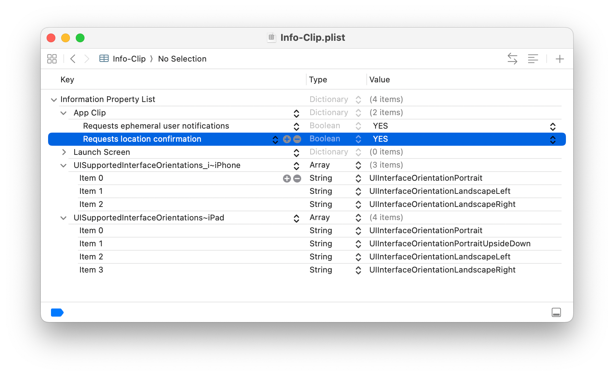Collapse Information Property List

click(x=54, y=100)
